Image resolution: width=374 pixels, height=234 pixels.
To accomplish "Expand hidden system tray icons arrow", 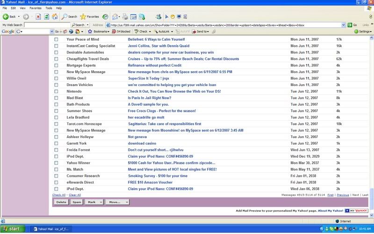I will (322, 229).
